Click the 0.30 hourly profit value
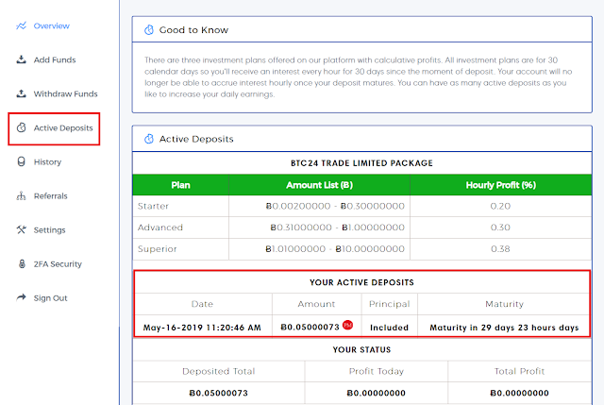This screenshot has height=405, width=604. (500, 228)
